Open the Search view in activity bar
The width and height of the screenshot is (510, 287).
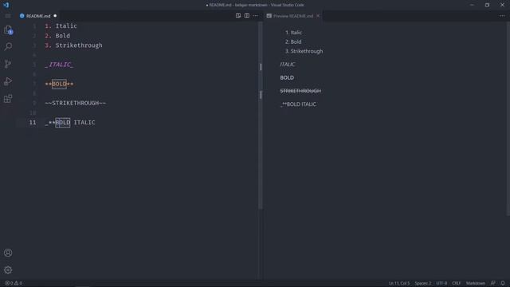[x=8, y=46]
